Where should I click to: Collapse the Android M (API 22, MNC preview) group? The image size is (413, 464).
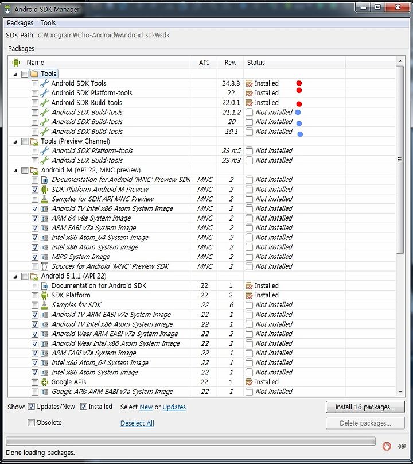click(15, 171)
